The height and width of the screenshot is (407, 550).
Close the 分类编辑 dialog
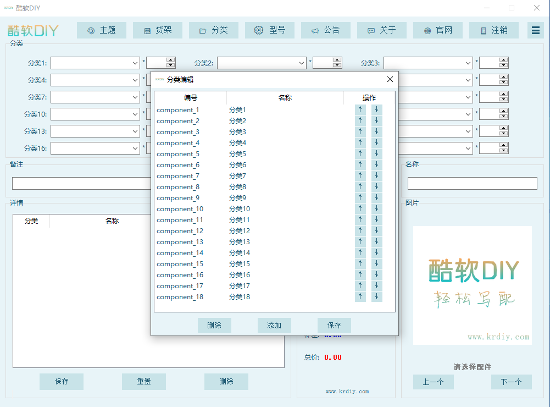click(x=390, y=79)
